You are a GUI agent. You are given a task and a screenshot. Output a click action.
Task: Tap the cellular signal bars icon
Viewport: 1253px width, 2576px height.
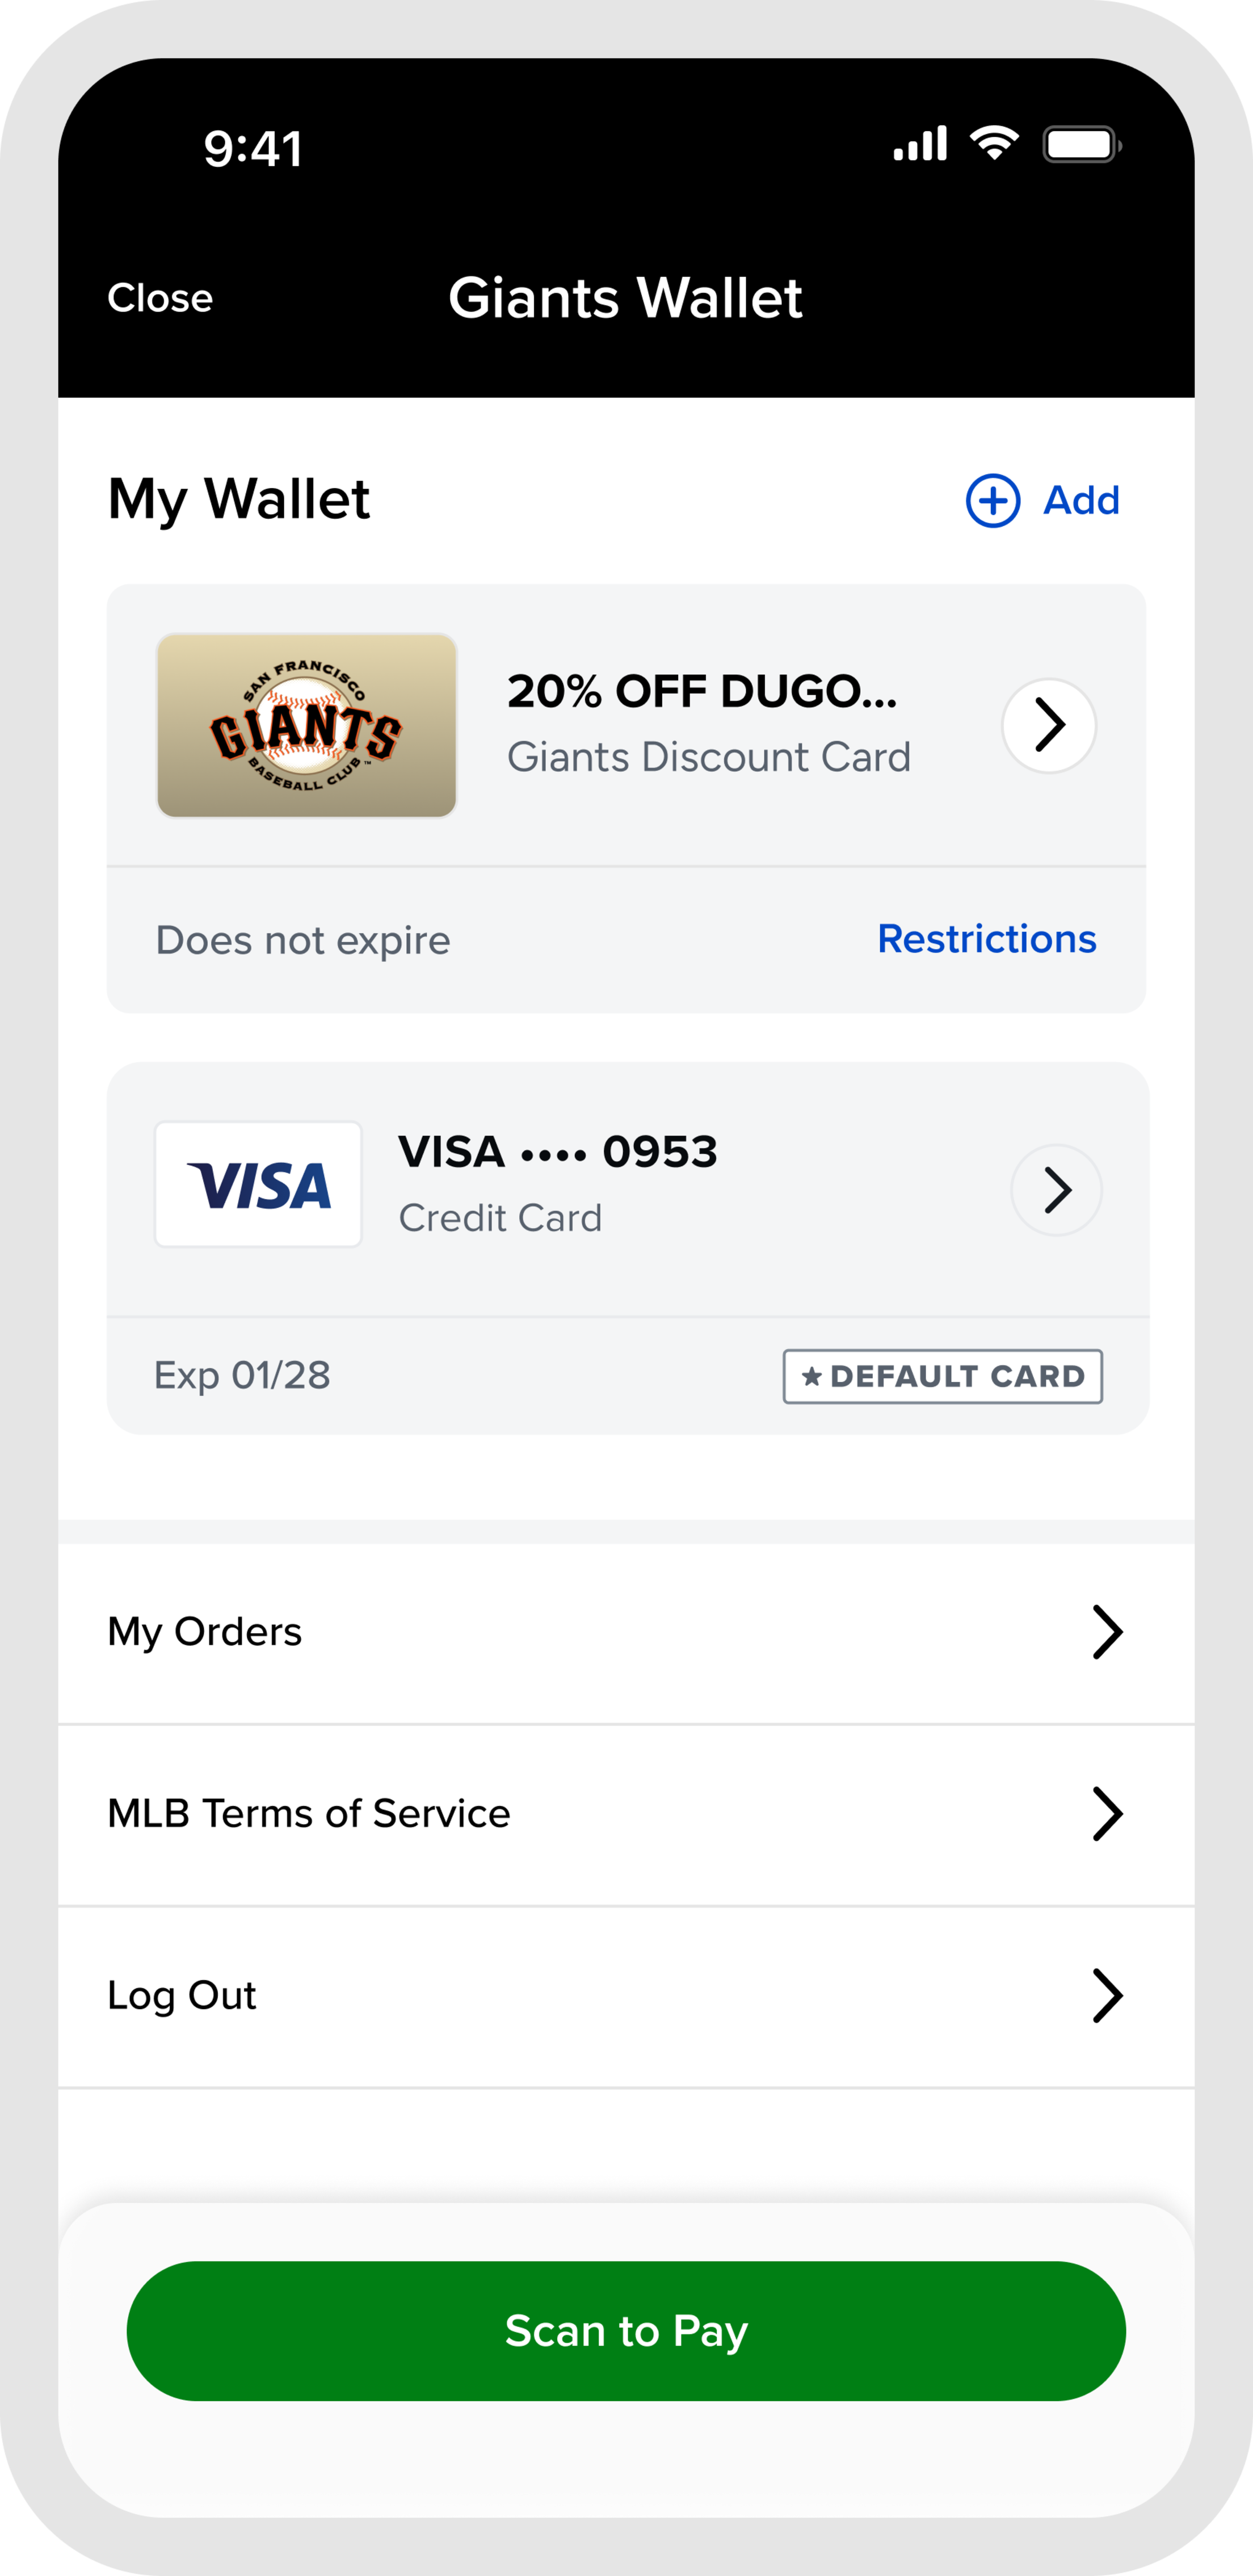(920, 145)
